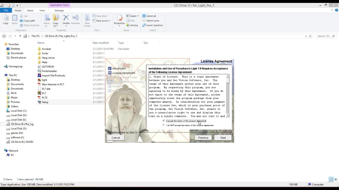Select the New features in PL7 file
Image resolution: width=339 pixels, height=190 pixels.
pos(53,84)
